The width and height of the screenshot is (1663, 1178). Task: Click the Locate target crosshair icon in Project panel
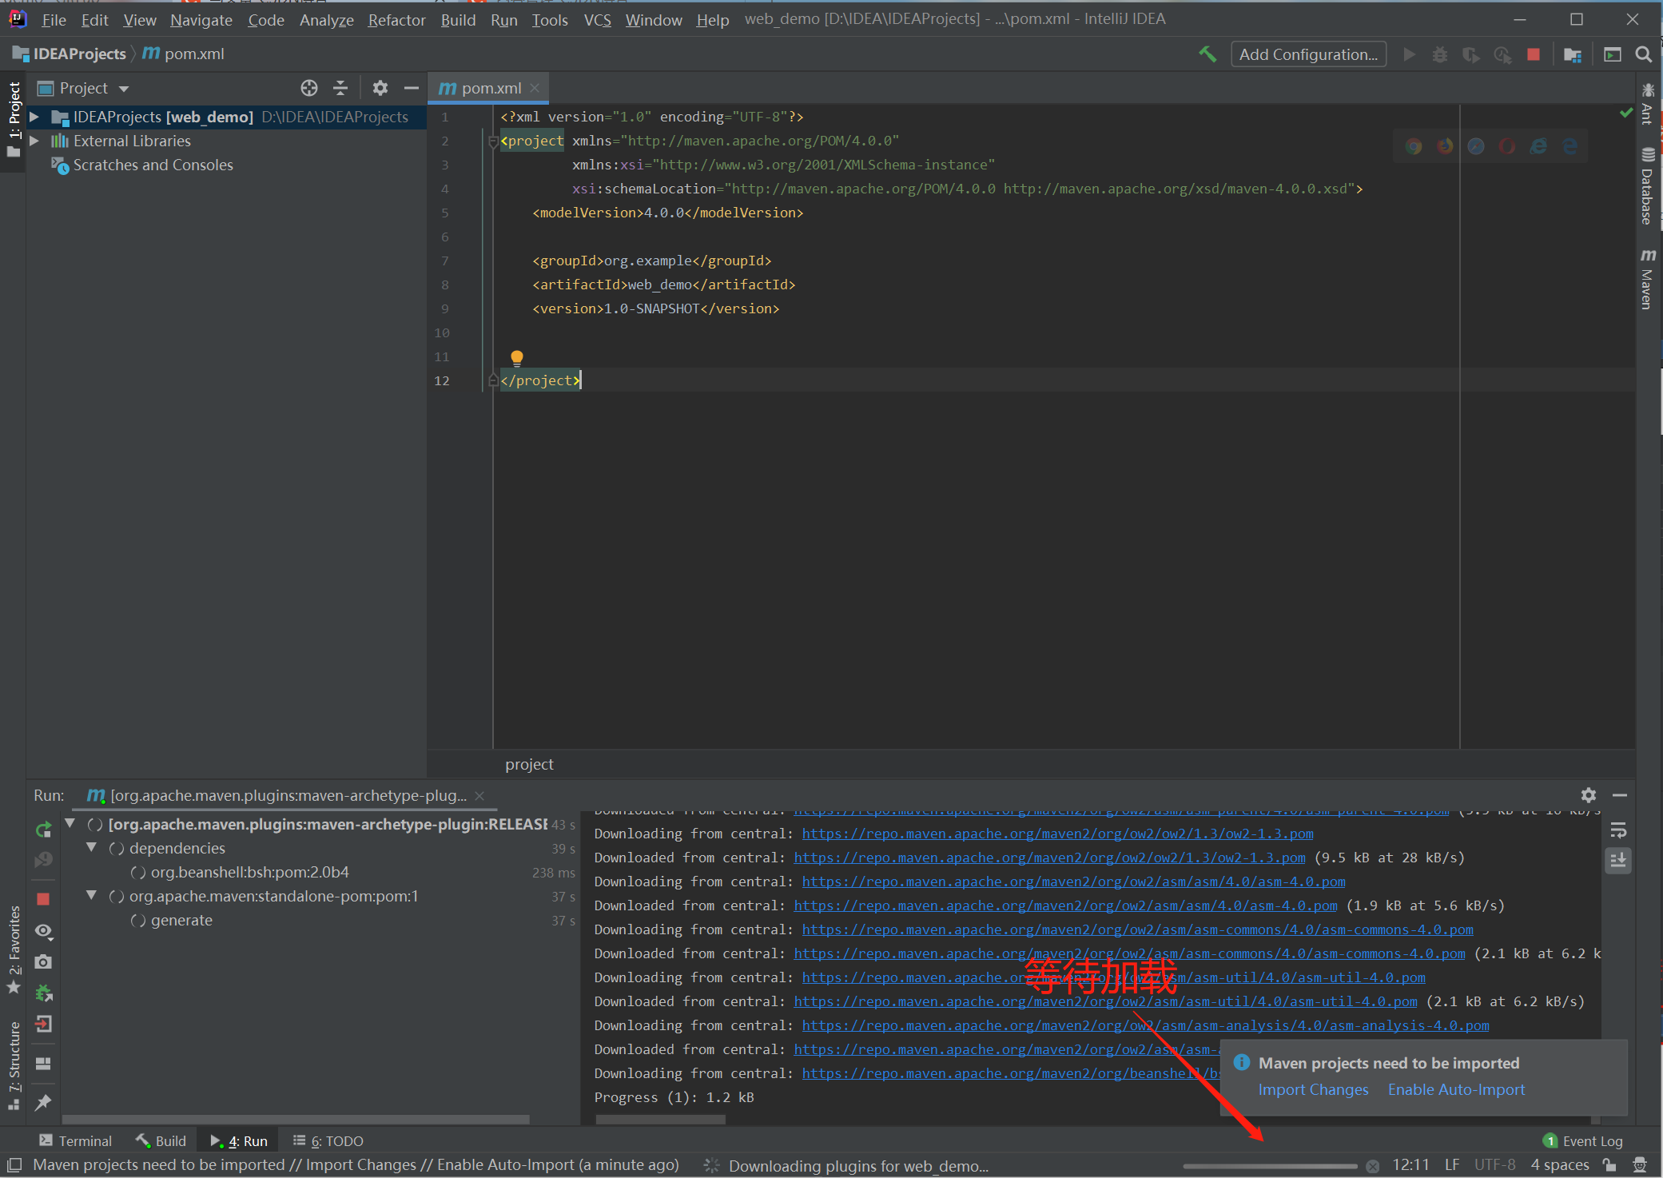309,88
